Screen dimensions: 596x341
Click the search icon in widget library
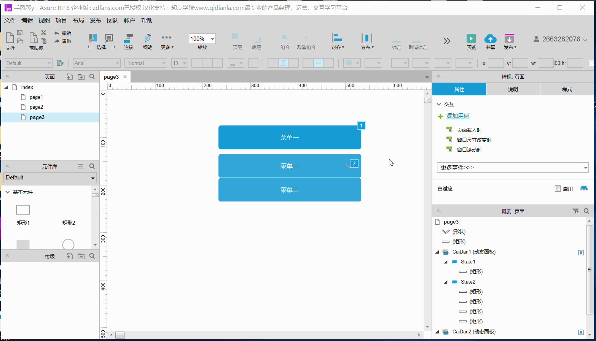click(92, 166)
